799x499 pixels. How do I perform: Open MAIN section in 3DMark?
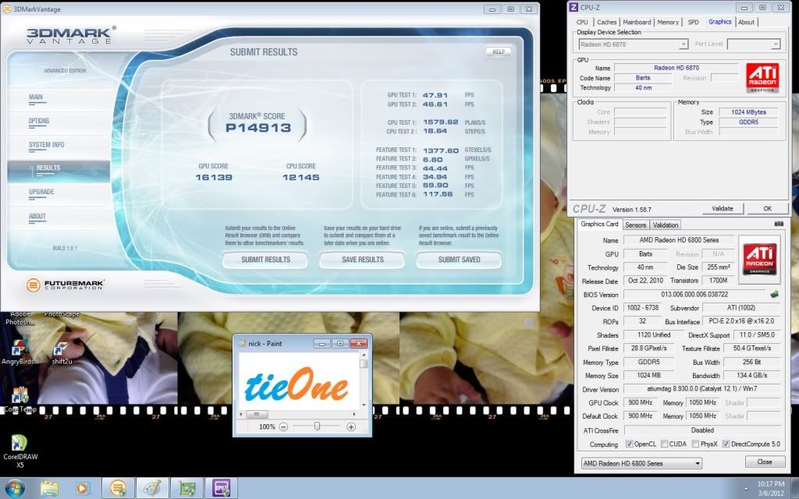(x=36, y=97)
